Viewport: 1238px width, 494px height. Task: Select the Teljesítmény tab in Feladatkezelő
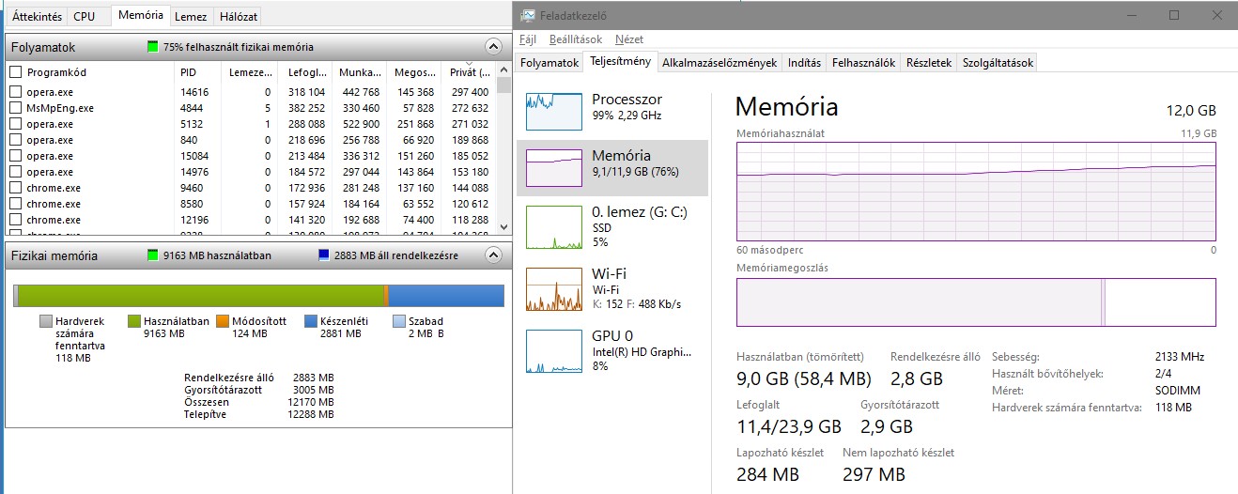point(620,62)
